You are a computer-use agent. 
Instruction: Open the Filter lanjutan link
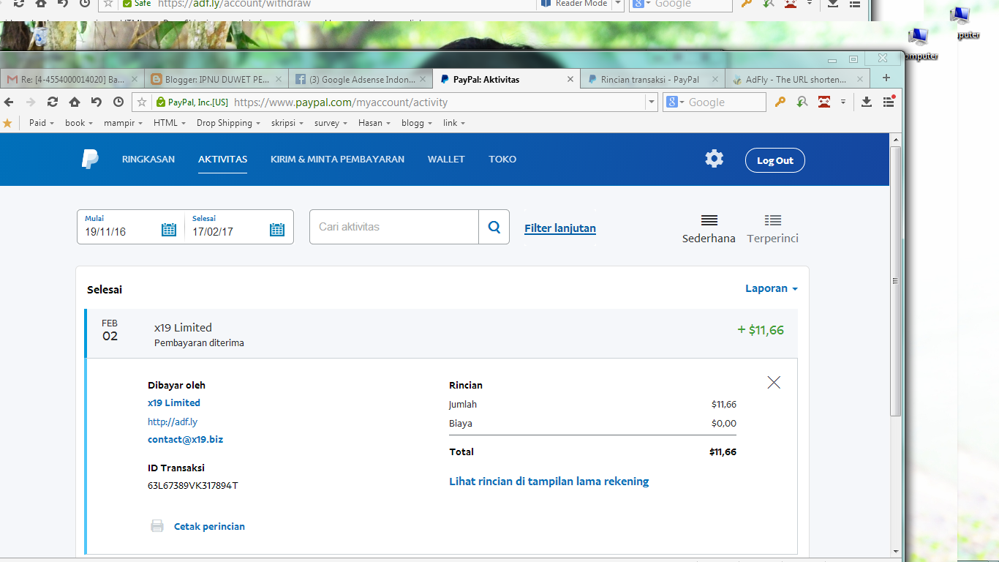point(560,228)
